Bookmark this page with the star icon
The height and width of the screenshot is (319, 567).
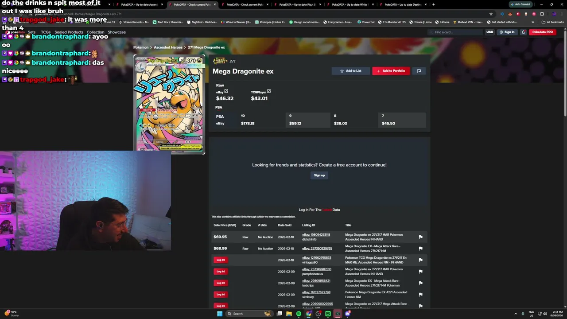click(x=491, y=14)
